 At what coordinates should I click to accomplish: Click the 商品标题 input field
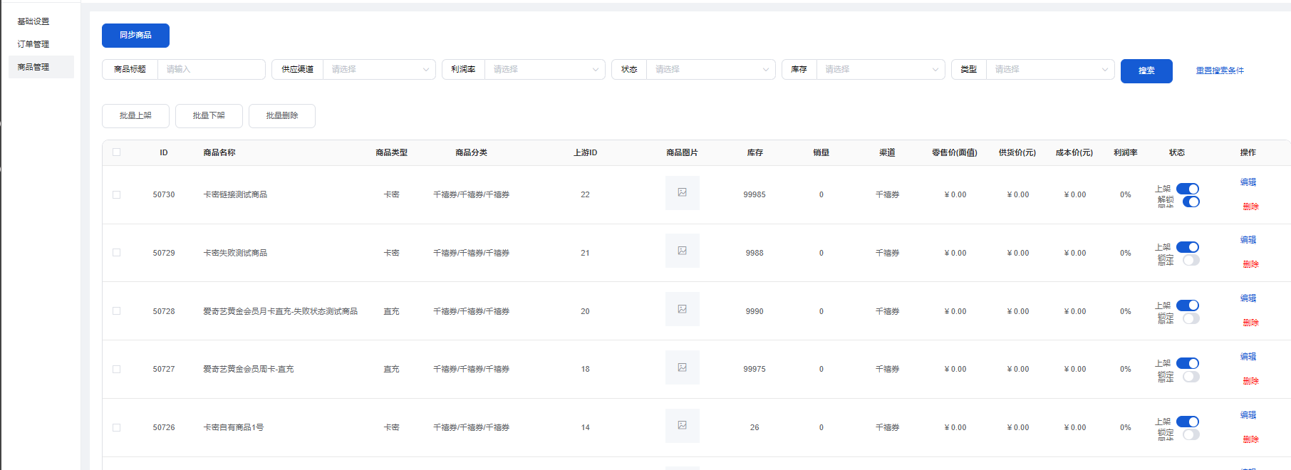pyautogui.click(x=211, y=70)
